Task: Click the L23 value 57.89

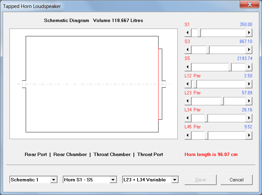Action: click(247, 93)
